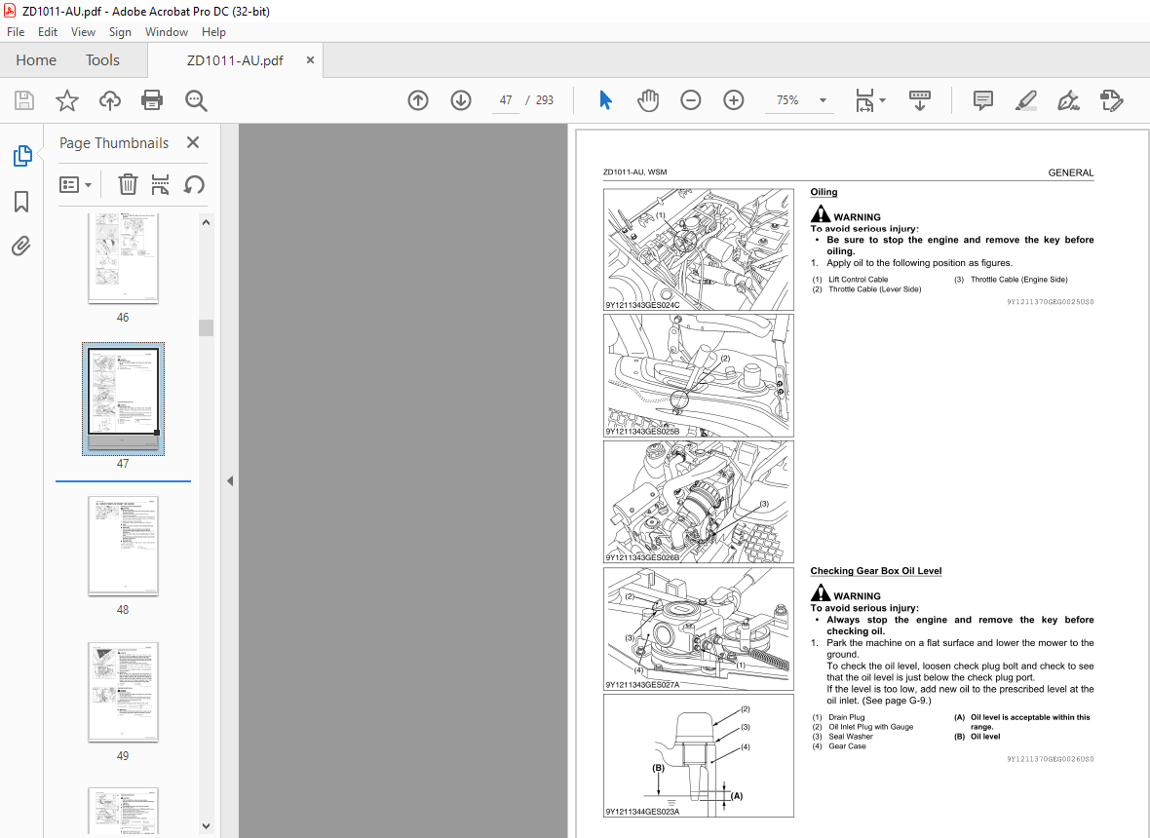Viewport: 1150px width, 838px height.
Task: Click the page number field showing 47
Action: point(506,100)
